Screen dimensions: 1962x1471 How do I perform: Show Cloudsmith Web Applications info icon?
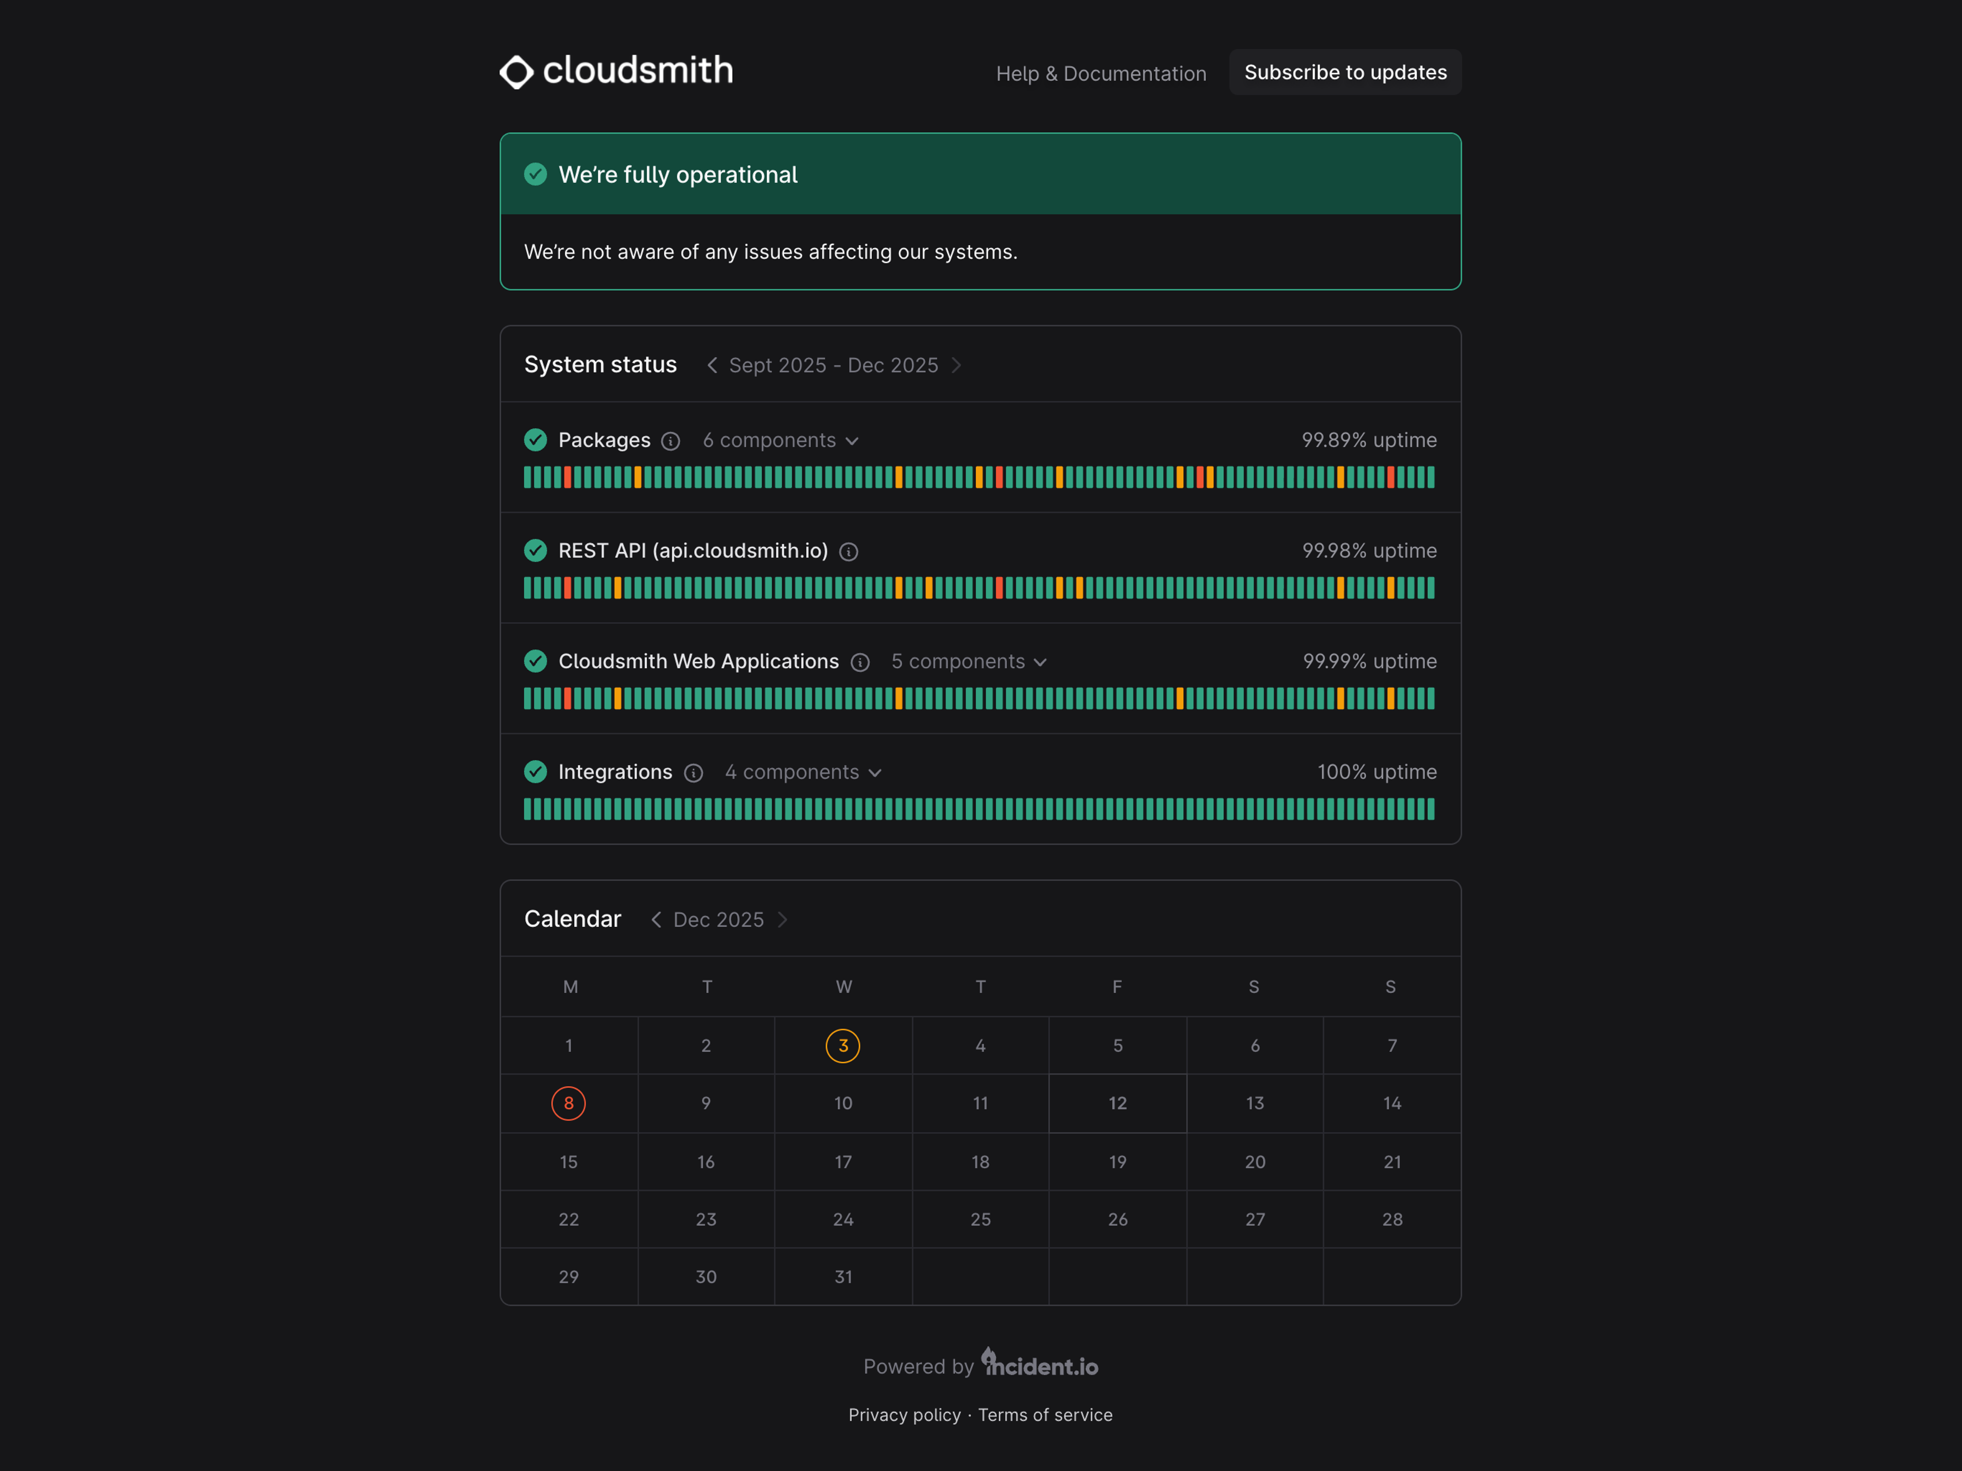(859, 662)
